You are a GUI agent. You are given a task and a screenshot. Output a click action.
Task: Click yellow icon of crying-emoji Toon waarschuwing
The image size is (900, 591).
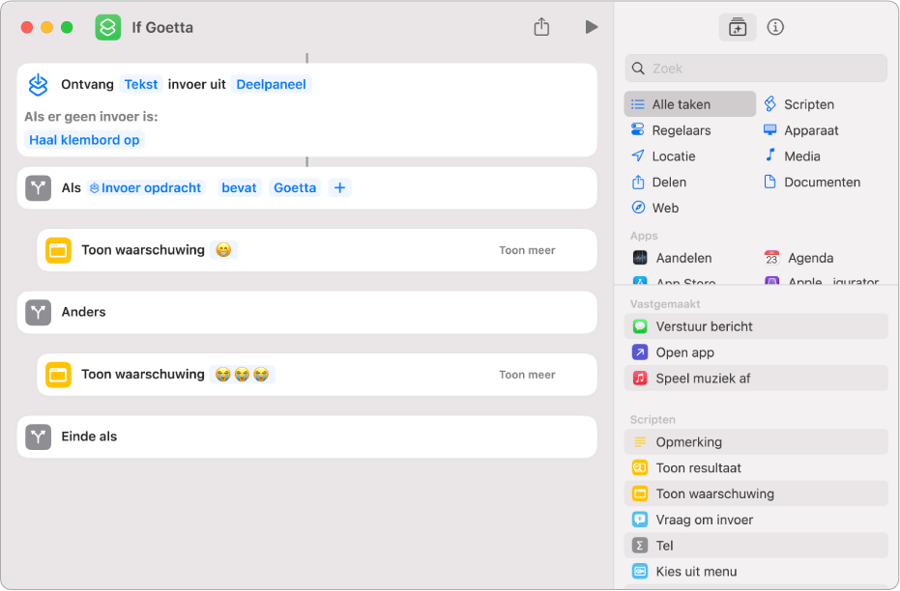point(58,375)
